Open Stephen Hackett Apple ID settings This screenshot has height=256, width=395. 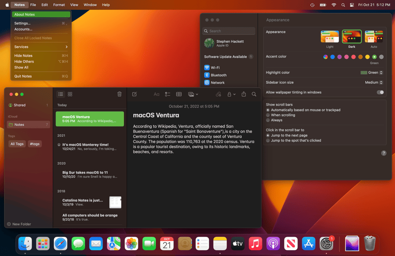229,43
